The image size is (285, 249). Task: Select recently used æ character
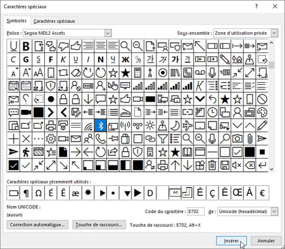tap(75, 193)
